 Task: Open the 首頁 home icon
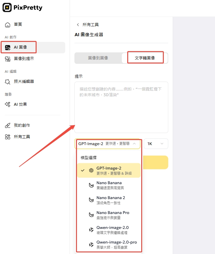7,25
